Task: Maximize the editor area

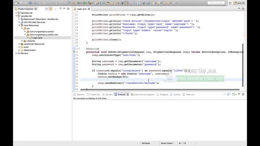Action: [243, 9]
